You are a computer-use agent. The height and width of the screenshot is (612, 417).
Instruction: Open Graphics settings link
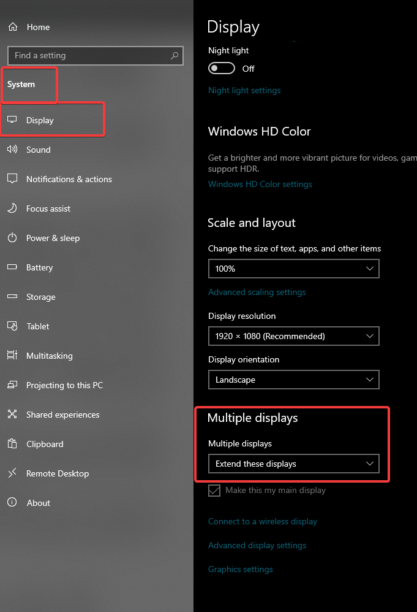(241, 570)
